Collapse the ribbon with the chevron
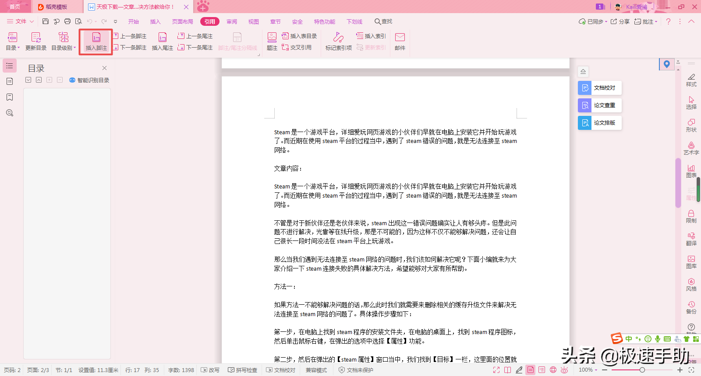This screenshot has height=376, width=701. click(x=691, y=21)
